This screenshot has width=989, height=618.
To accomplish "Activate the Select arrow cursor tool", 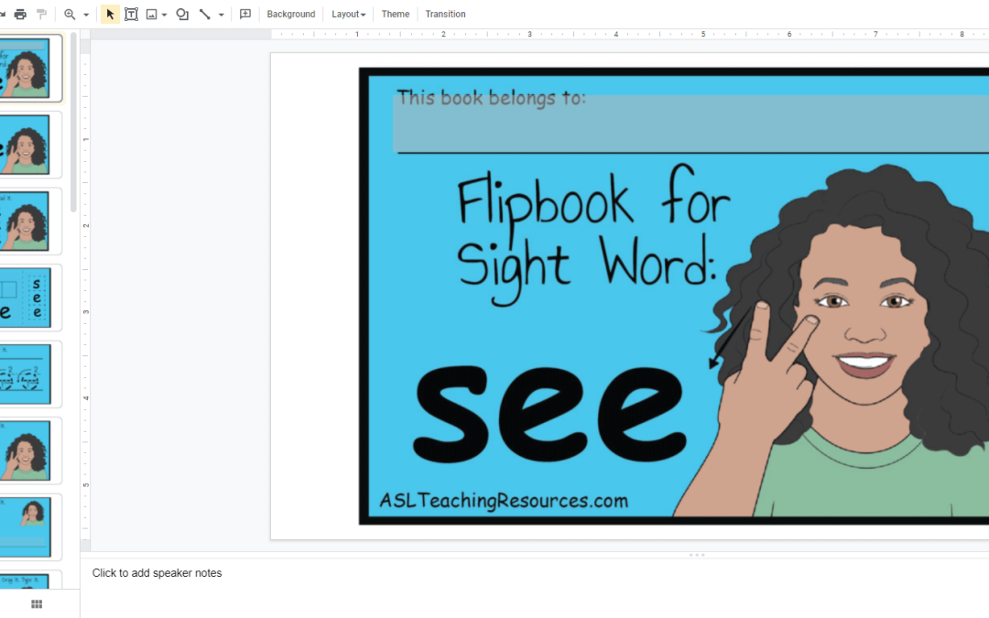I will click(111, 14).
